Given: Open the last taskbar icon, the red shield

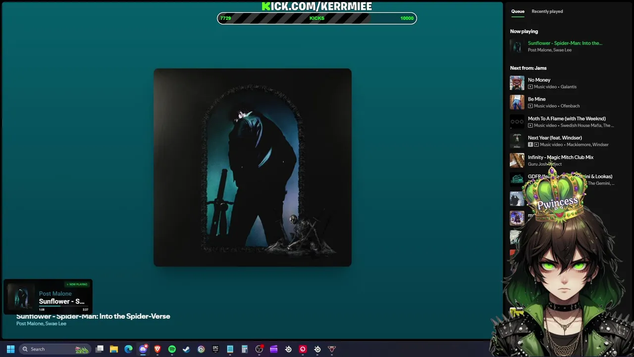Looking at the screenshot, I should (x=332, y=349).
